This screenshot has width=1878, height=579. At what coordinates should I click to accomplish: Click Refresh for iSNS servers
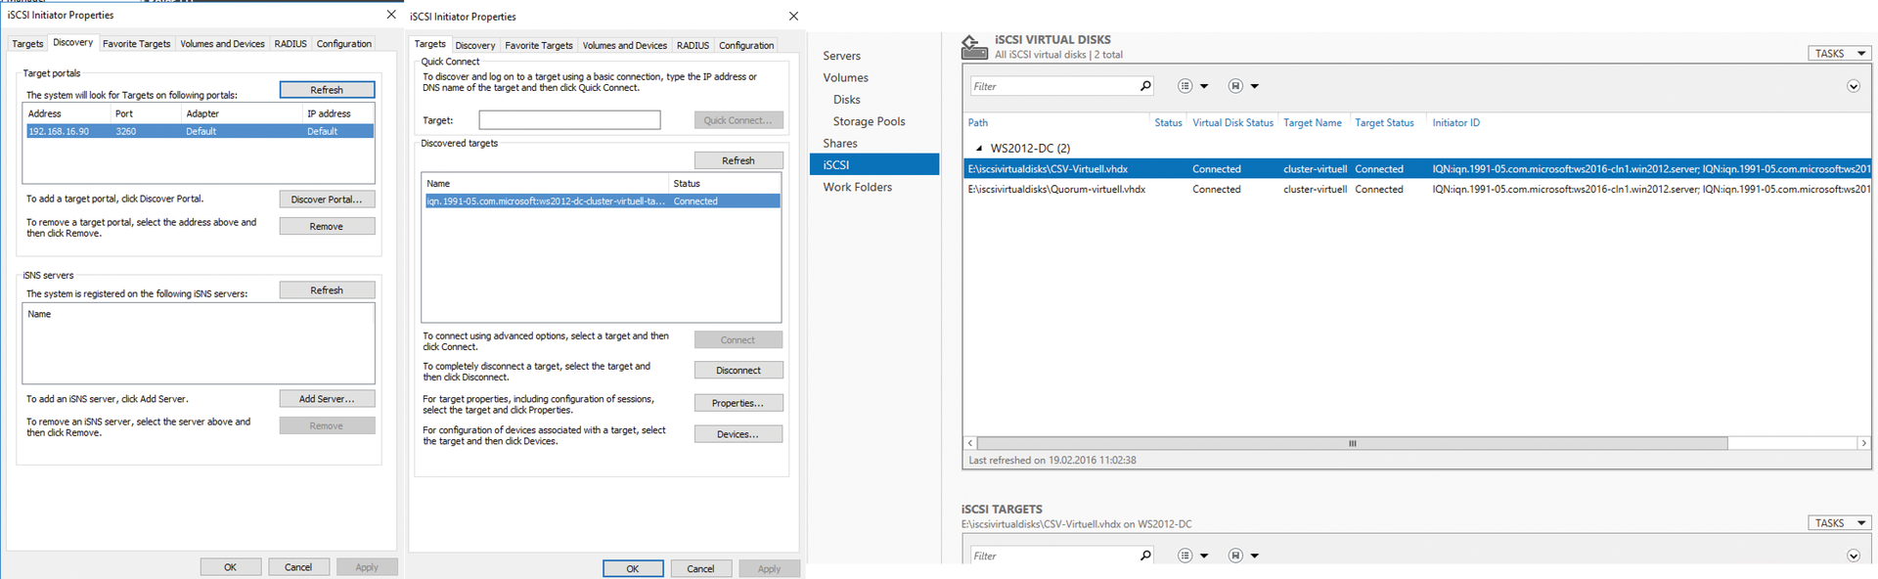coord(327,290)
